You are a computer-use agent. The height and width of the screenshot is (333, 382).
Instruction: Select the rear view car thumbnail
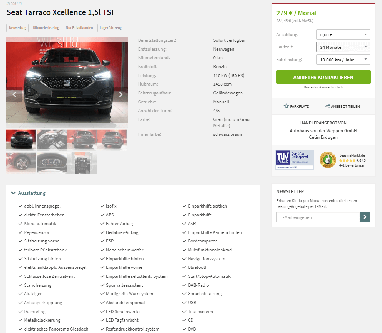point(82,139)
